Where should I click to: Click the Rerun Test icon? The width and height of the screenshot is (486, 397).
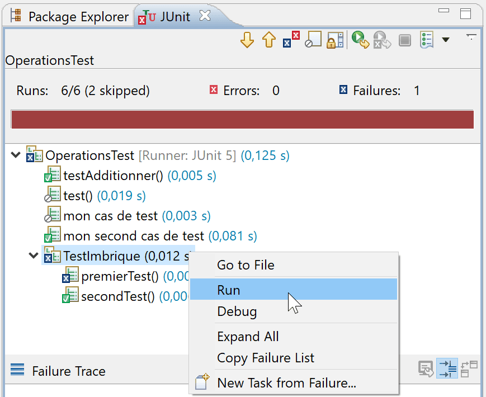361,40
